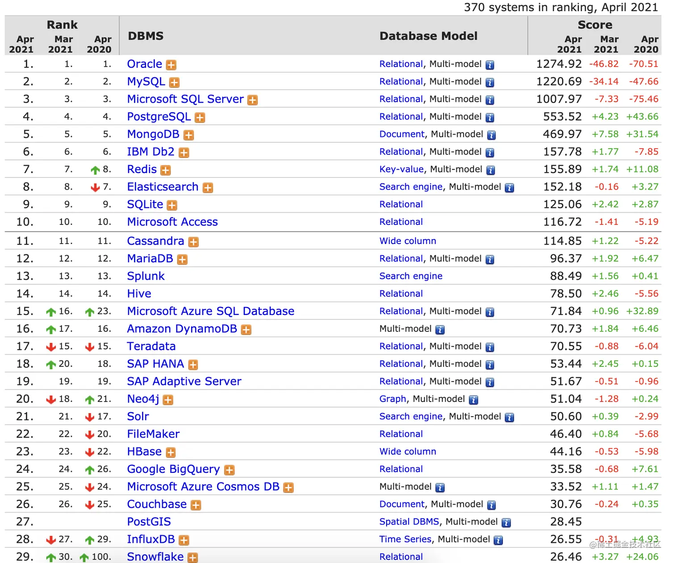Click the plus icon beside MySQL

(174, 83)
